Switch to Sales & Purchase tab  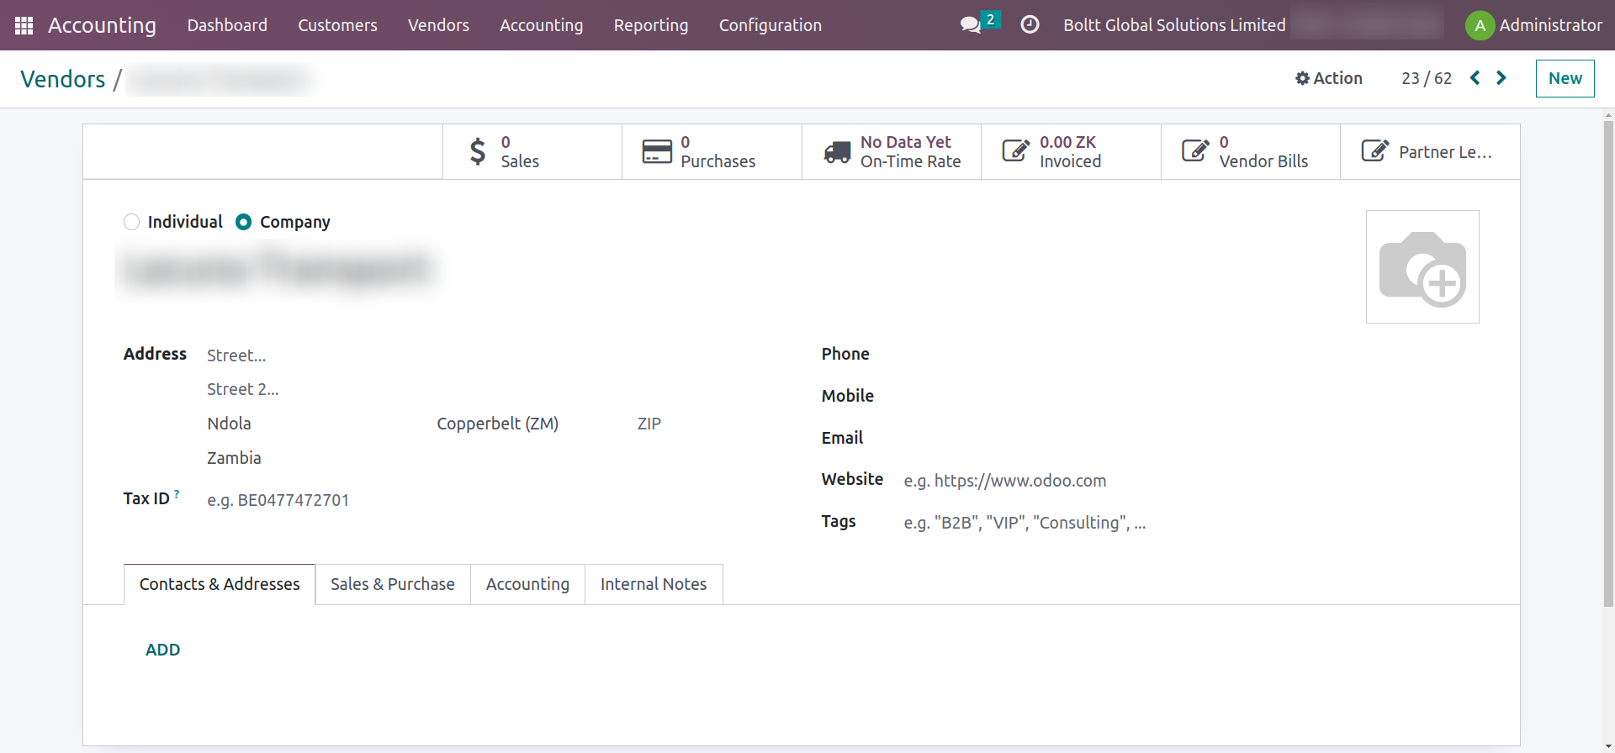393,584
